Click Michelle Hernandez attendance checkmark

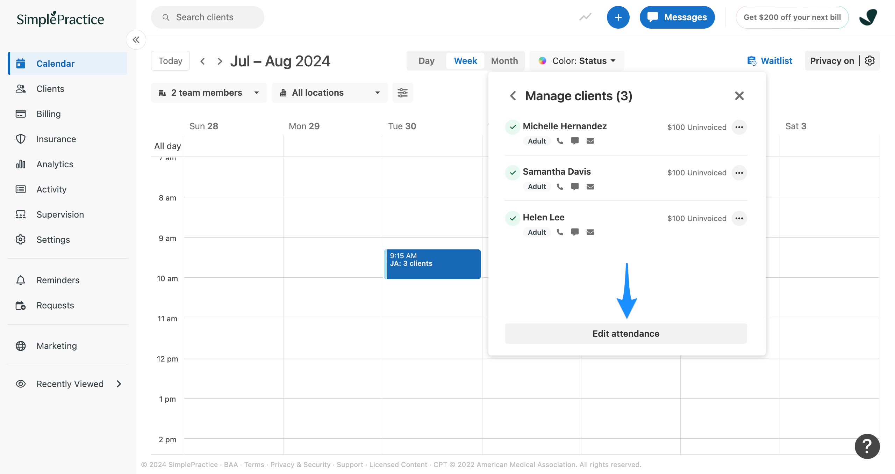click(513, 127)
